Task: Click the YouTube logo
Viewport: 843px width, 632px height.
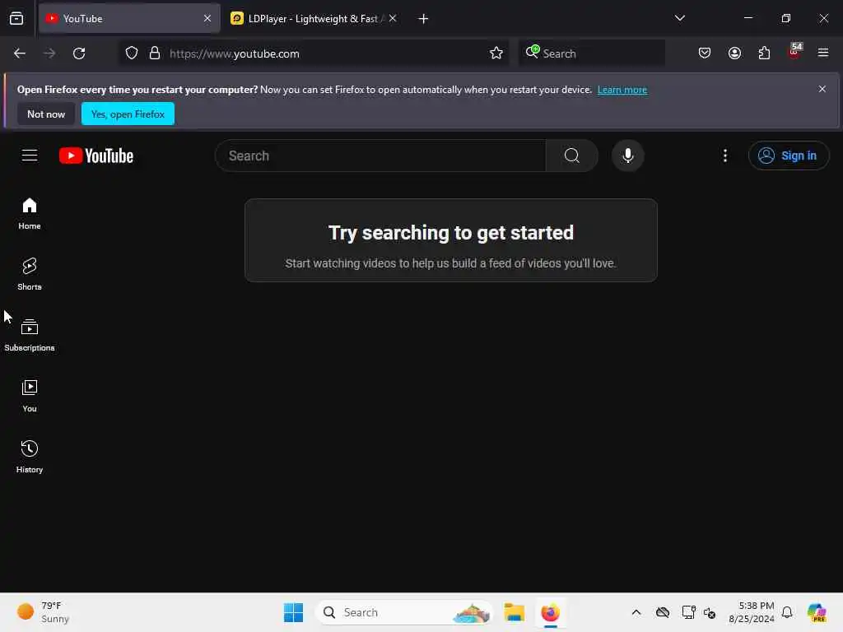Action: [96, 156]
